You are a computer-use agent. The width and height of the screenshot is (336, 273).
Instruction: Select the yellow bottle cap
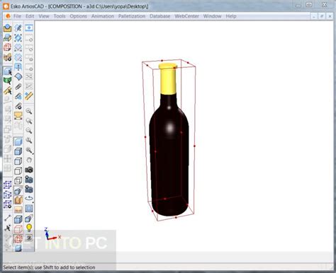click(x=168, y=79)
